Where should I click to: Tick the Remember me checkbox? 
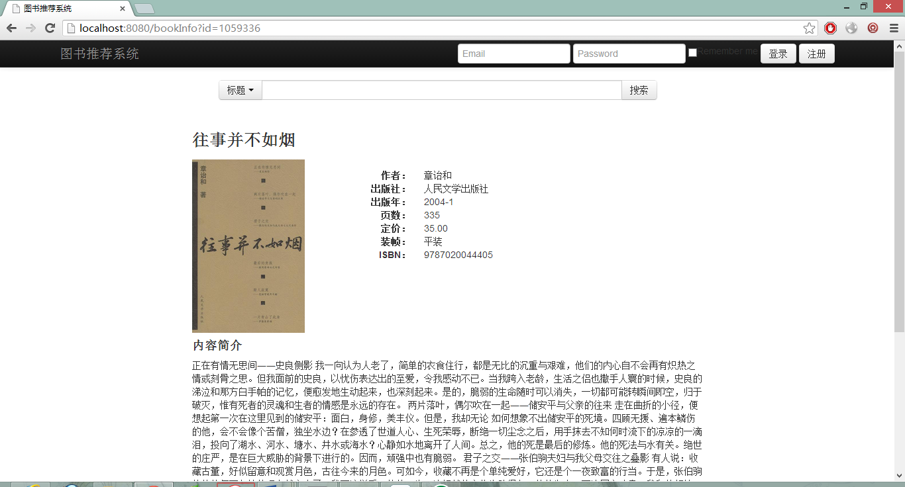(692, 52)
